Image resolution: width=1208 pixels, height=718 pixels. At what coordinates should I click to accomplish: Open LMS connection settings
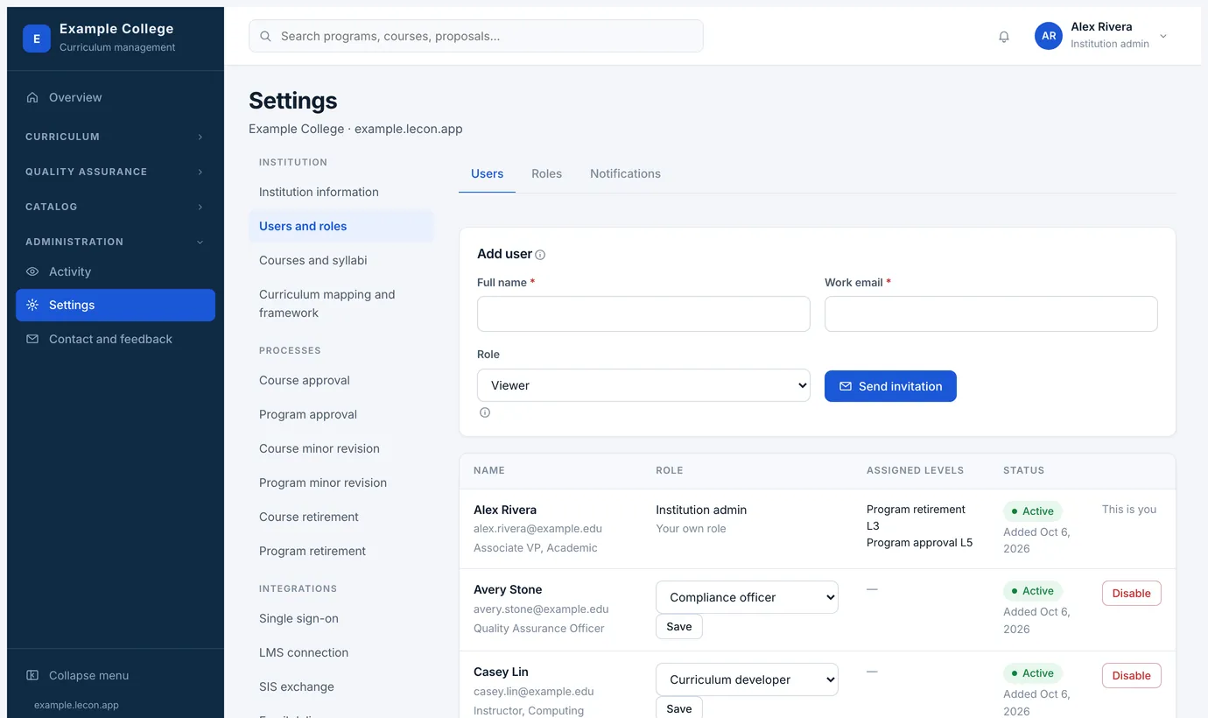[x=341, y=652]
